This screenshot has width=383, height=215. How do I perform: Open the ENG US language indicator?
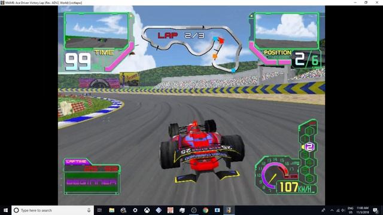(x=350, y=210)
